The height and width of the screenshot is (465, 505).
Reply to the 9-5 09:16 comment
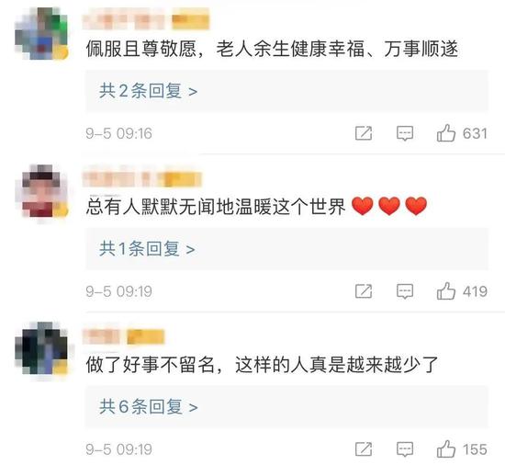pos(405,133)
